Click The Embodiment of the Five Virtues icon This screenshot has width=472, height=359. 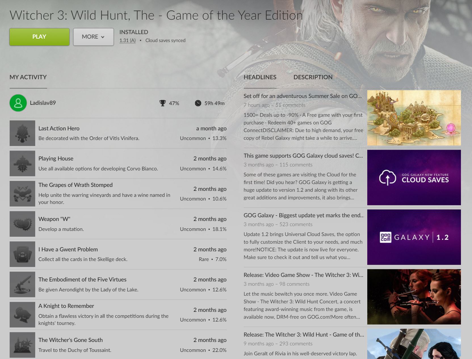pos(22,284)
